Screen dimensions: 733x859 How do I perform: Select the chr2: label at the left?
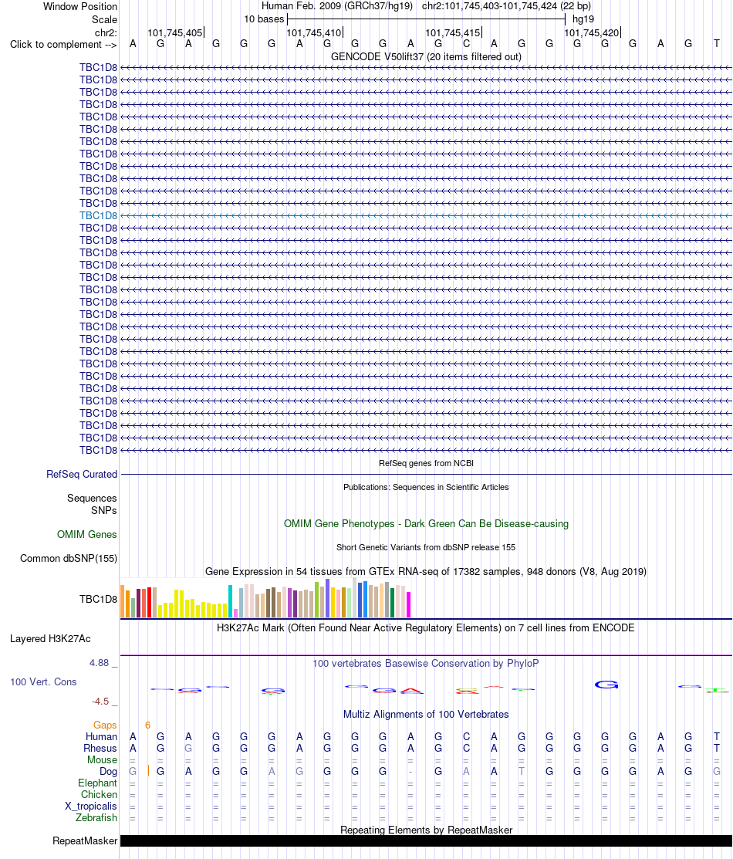[x=106, y=33]
